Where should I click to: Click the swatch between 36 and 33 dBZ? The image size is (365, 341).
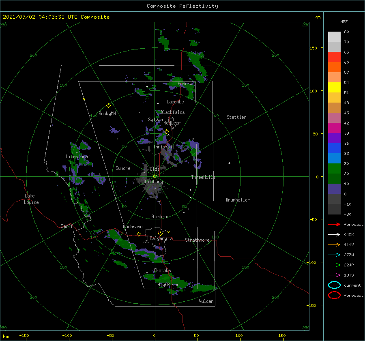tap(334, 148)
